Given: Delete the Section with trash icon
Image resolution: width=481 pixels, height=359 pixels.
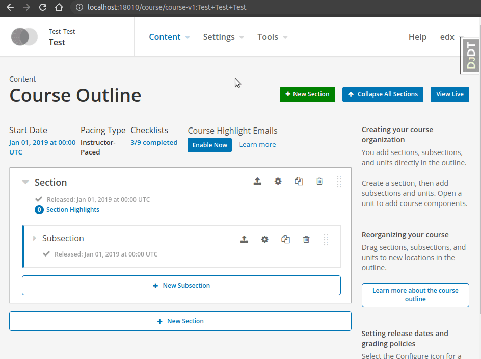Looking at the screenshot, I should (319, 181).
